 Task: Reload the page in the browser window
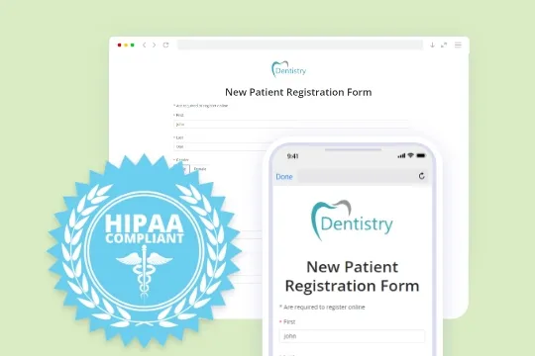[x=165, y=44]
